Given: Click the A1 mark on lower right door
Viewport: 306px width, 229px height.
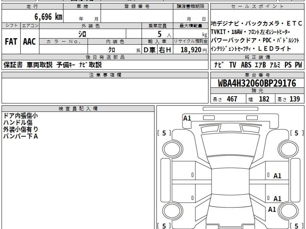Looking at the screenshot, I should point(277,199).
